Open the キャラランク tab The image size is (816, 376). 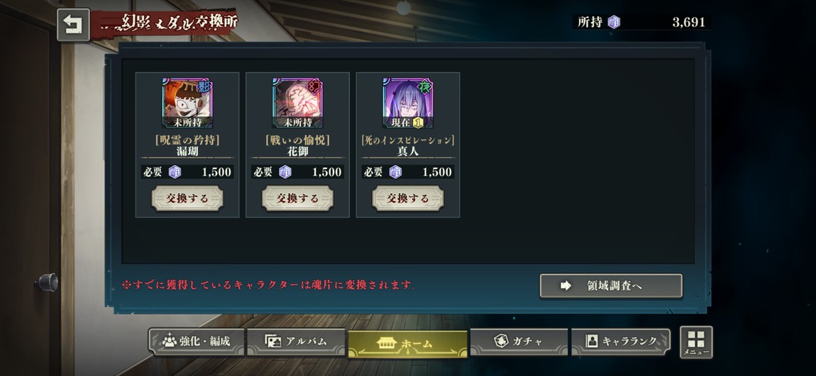pyautogui.click(x=620, y=342)
